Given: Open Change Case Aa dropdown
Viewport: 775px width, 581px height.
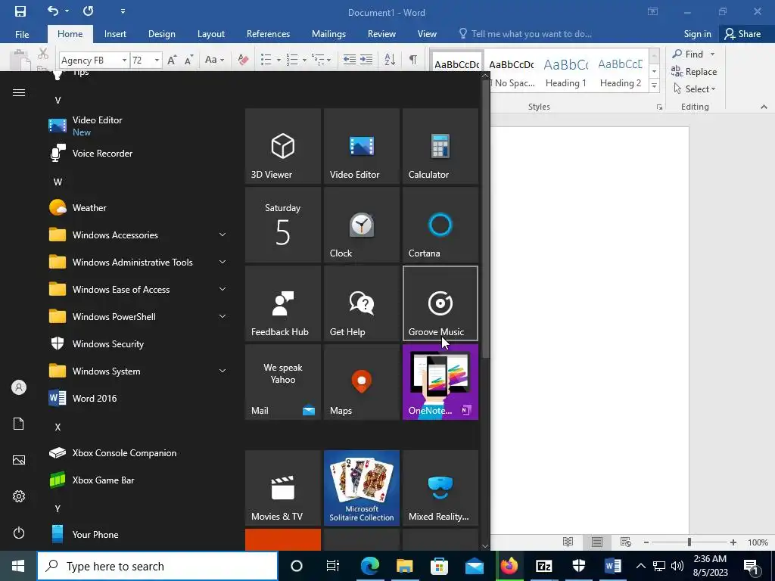Looking at the screenshot, I should click(214, 60).
